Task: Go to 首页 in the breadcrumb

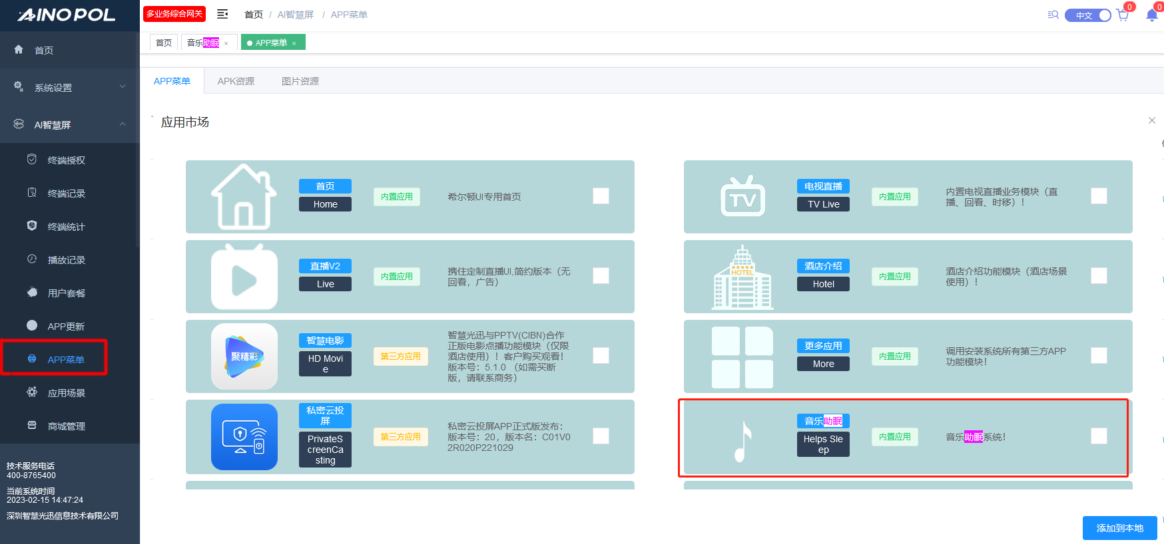Action: pyautogui.click(x=253, y=15)
